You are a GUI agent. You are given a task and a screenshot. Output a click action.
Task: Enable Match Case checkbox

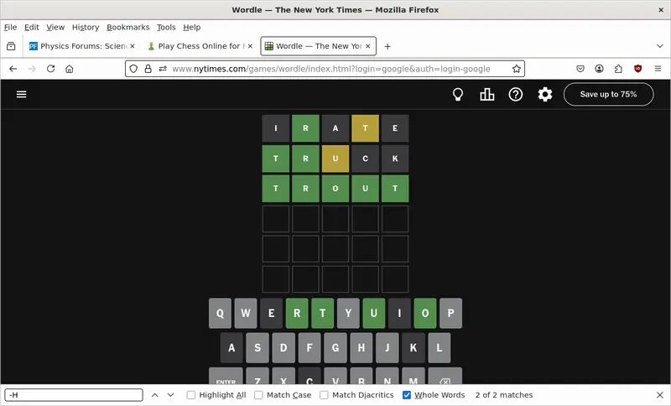pos(258,395)
